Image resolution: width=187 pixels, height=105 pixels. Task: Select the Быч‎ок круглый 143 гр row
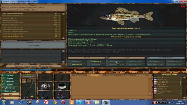[x=31, y=20]
